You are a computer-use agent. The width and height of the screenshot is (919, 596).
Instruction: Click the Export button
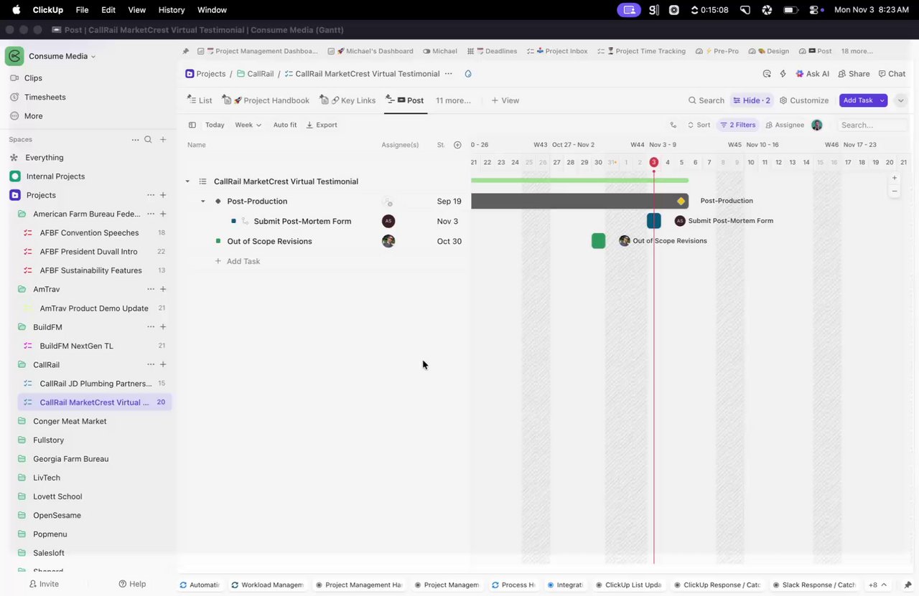pyautogui.click(x=322, y=125)
